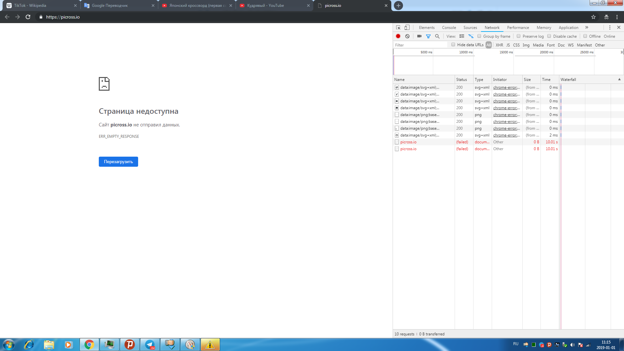Toggle the network filter funnel icon

coord(428,36)
